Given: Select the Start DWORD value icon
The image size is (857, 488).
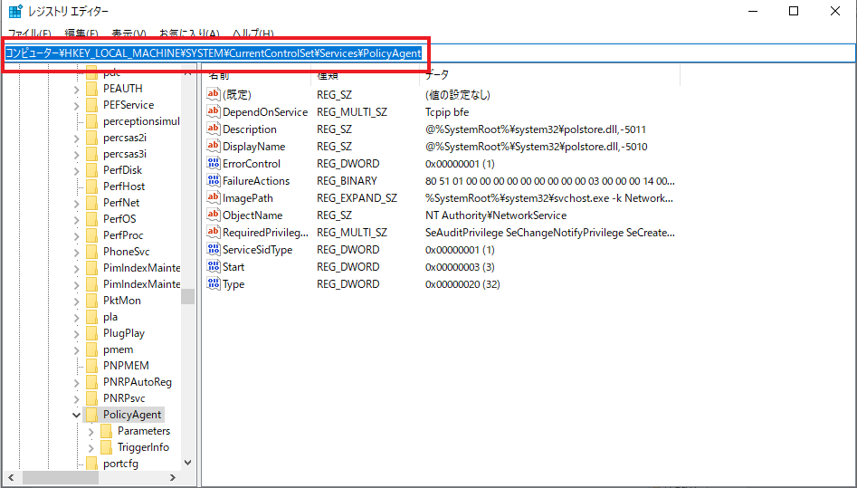Looking at the screenshot, I should (214, 267).
